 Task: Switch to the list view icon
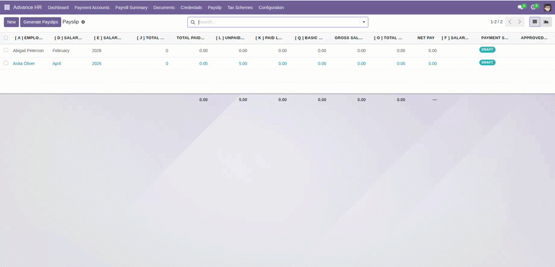(x=534, y=22)
